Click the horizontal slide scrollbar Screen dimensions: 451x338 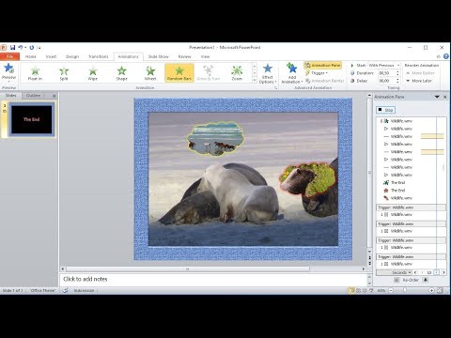188,269
